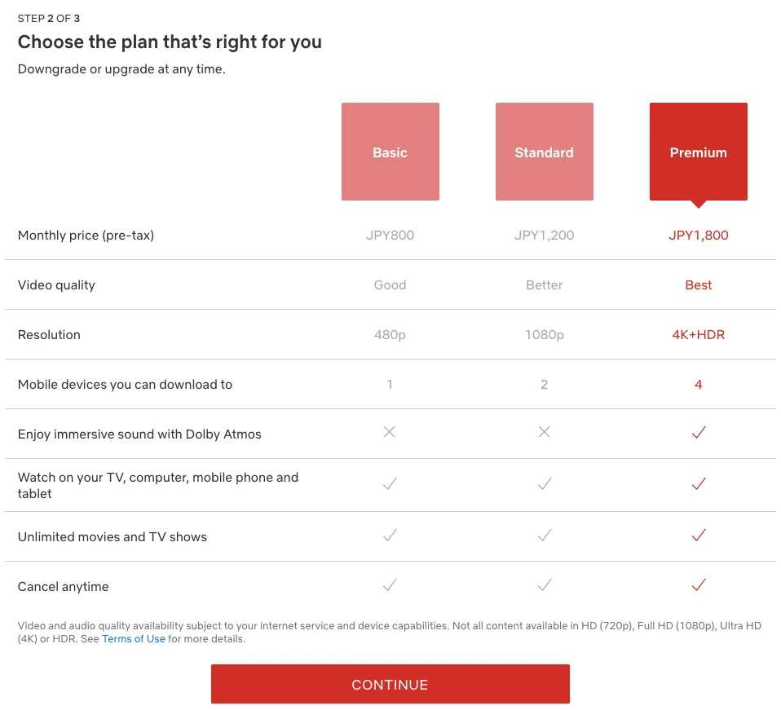Click the Continue button
This screenshot has height=710, width=781.
click(390, 684)
